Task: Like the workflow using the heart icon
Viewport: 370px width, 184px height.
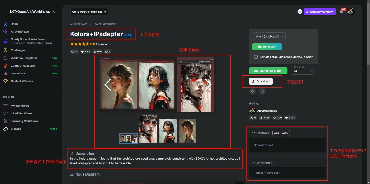Action: [252, 91]
